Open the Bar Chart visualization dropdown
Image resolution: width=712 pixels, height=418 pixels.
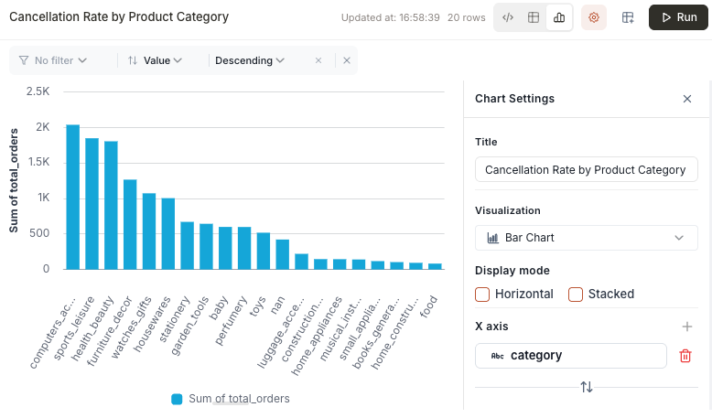587,238
